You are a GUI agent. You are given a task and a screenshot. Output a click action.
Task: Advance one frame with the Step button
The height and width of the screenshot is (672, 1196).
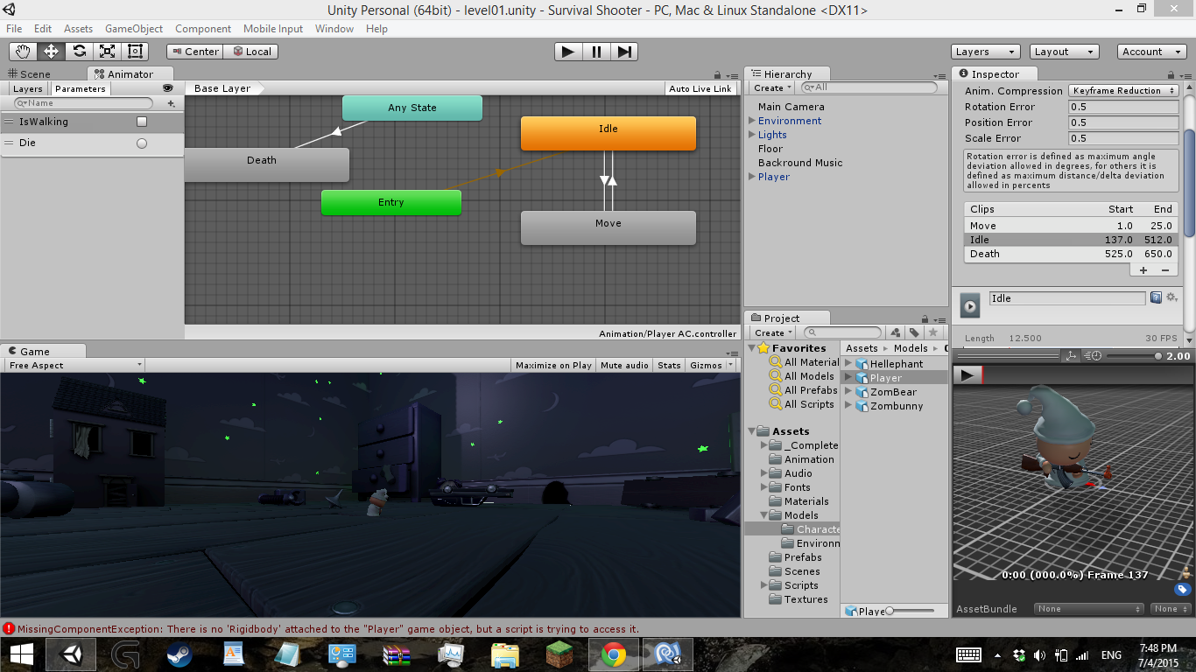[x=624, y=52]
